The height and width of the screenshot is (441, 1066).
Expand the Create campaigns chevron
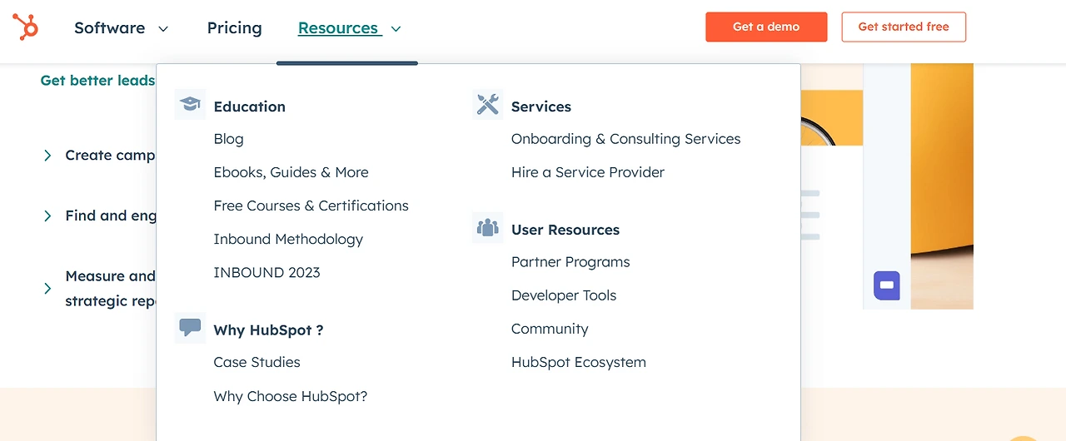[x=47, y=156]
